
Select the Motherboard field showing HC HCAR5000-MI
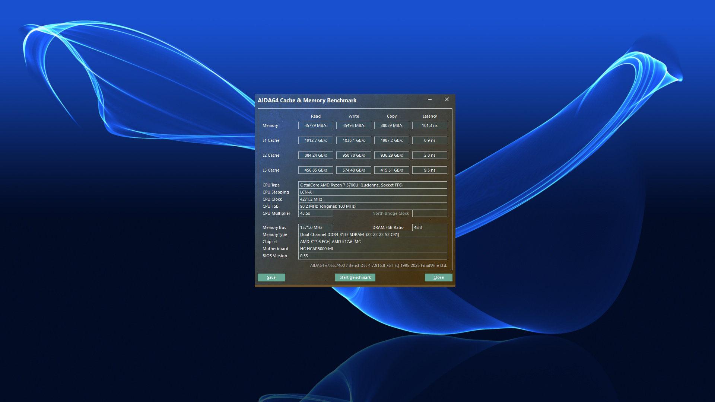coord(372,249)
